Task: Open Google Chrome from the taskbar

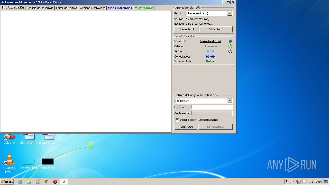Action: pyautogui.click(x=47, y=182)
